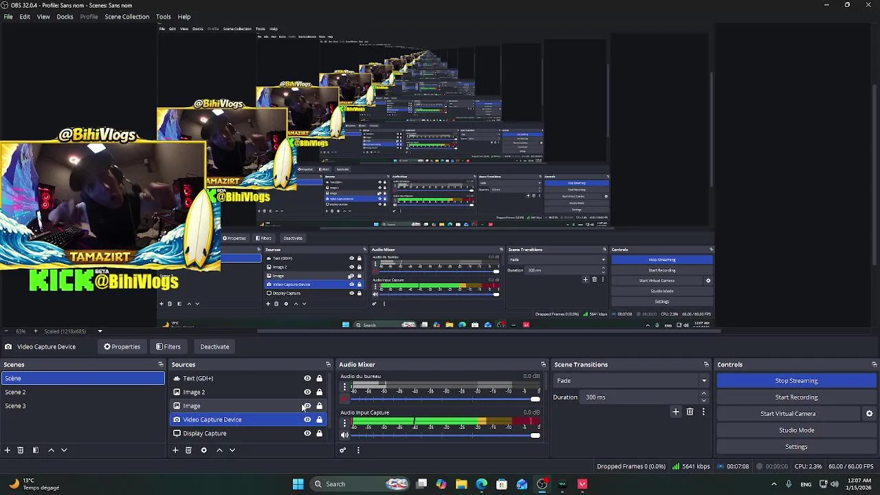Viewport: 880px width, 495px height.
Task: Remove selected source trash icon
Action: (188, 450)
